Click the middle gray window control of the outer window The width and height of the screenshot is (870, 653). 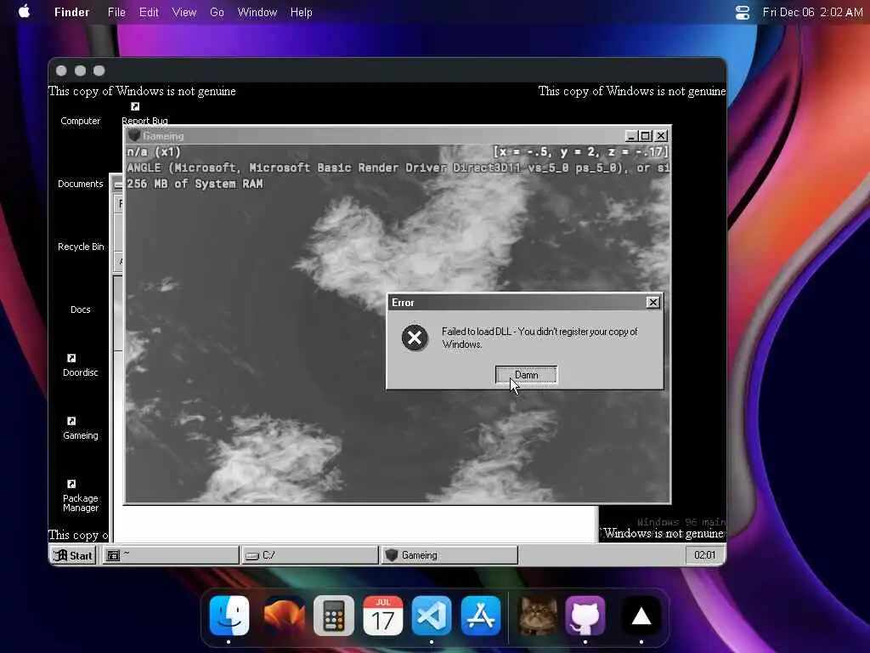point(81,71)
